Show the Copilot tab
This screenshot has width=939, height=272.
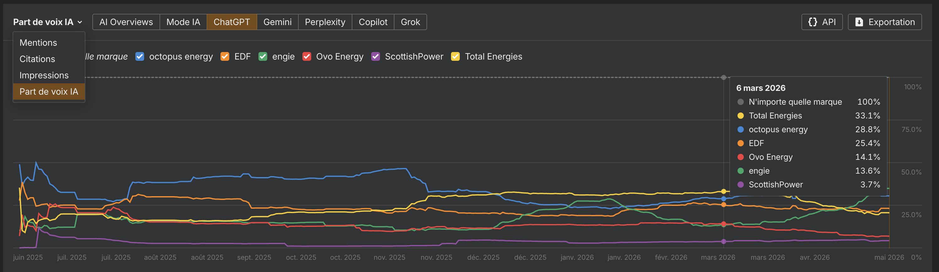373,22
